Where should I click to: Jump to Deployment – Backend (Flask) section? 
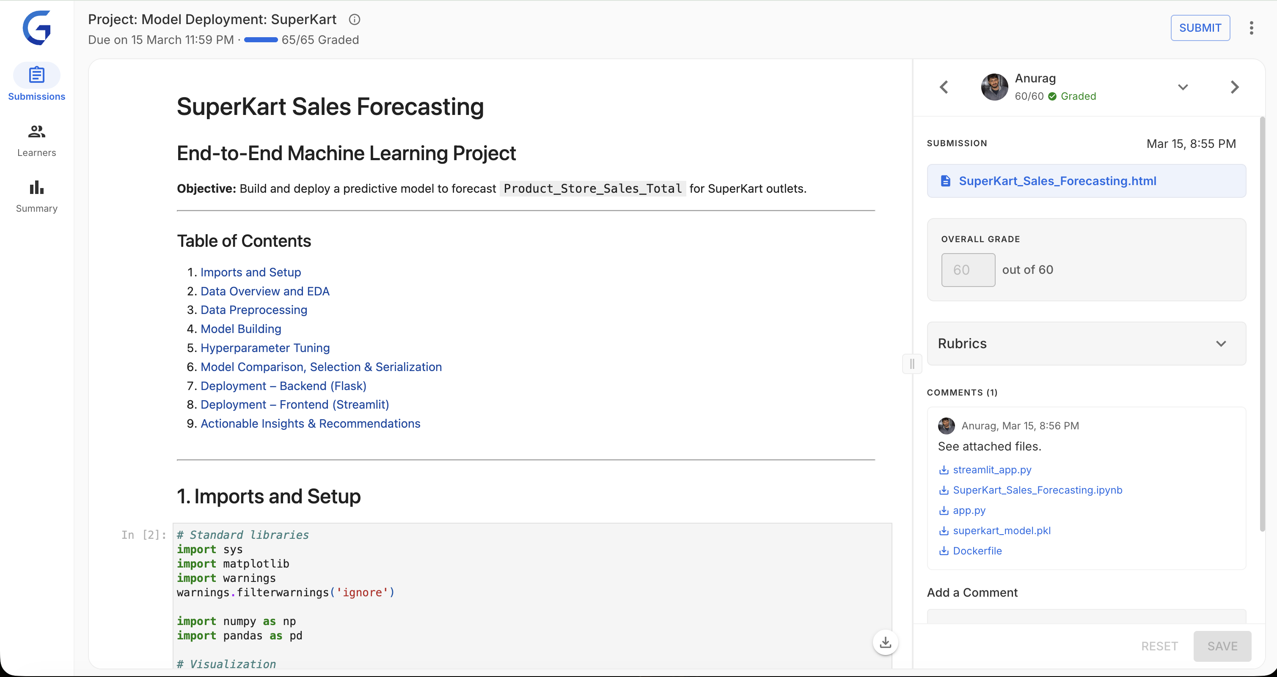[x=283, y=386]
